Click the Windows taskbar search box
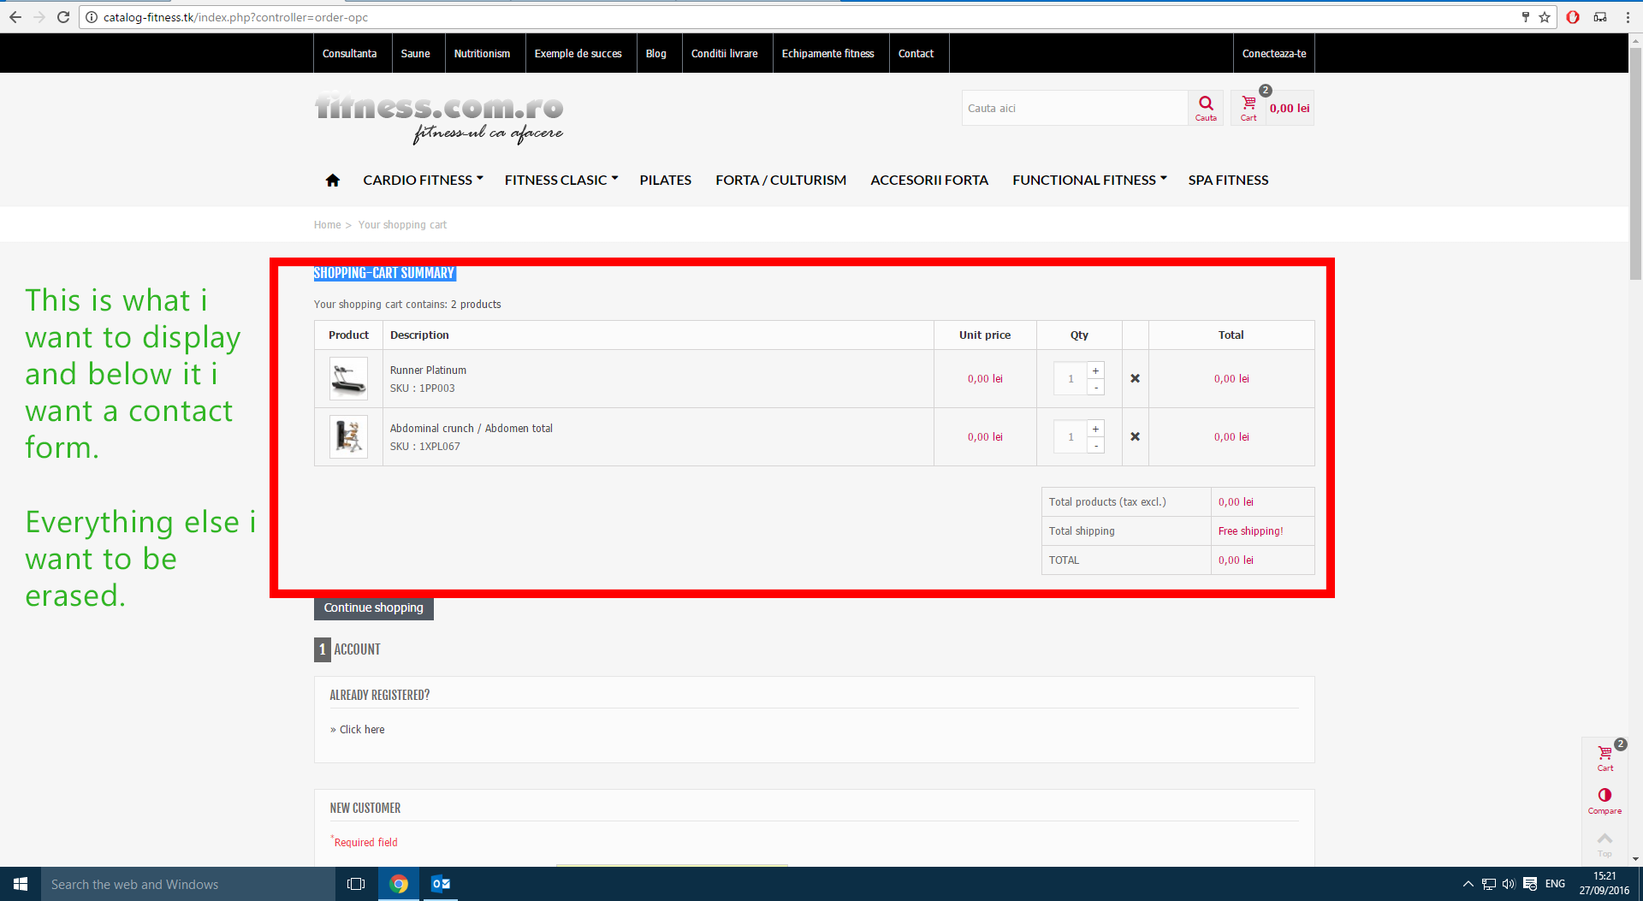1643x901 pixels. click(188, 884)
